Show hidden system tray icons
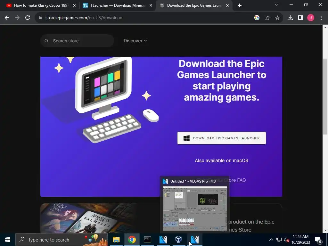The height and width of the screenshot is (246, 328). click(x=271, y=240)
